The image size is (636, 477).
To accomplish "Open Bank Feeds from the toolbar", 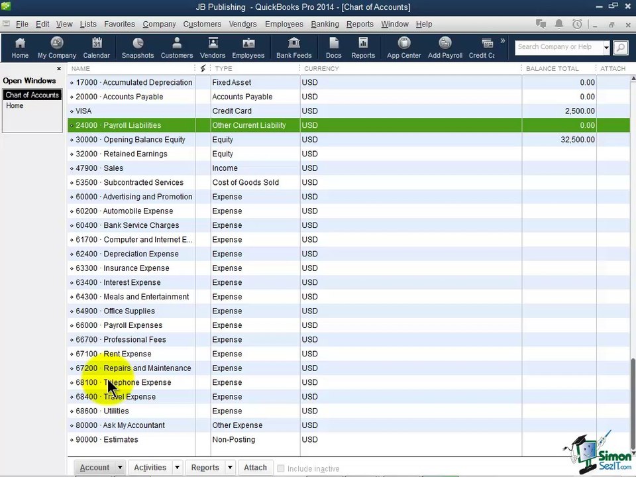I will 293,48.
